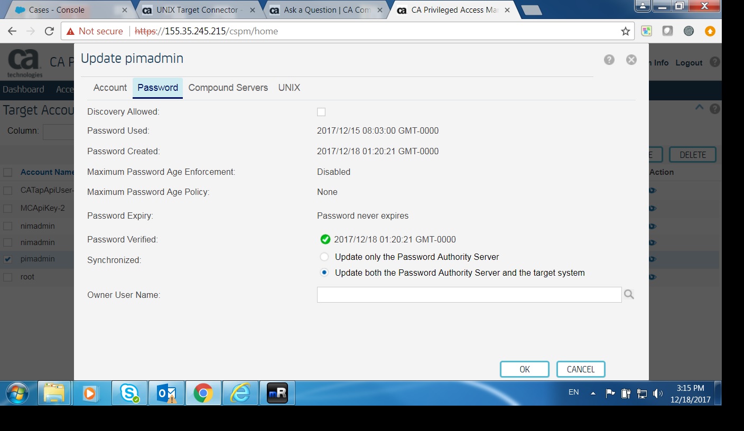Click root account row text
Viewport: 744px width, 431px height.
[27, 277]
